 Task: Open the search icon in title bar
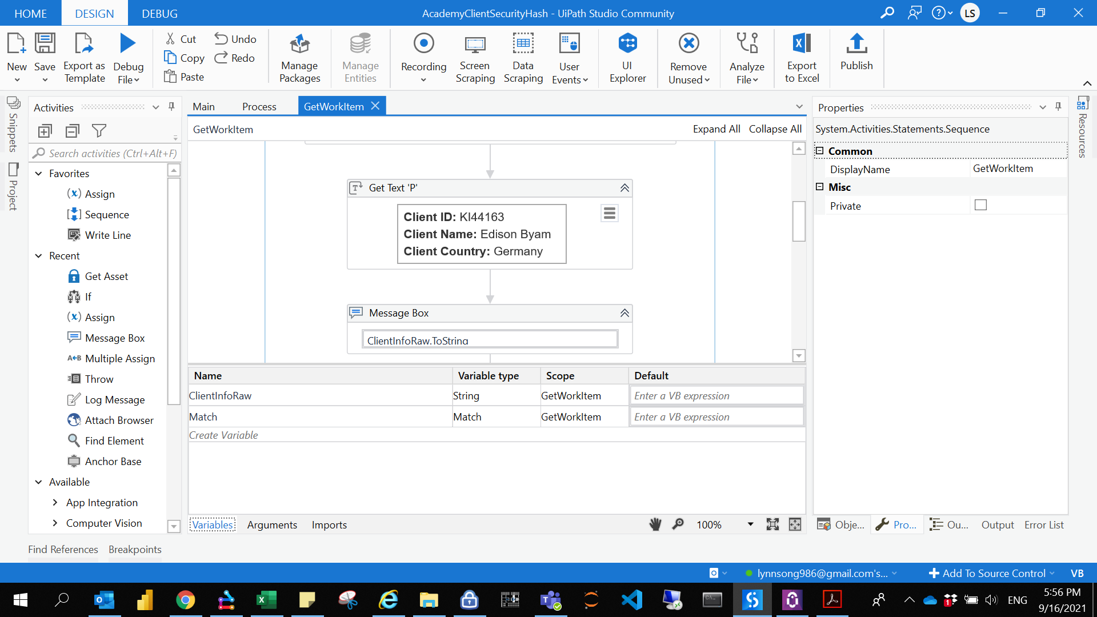[x=887, y=13]
